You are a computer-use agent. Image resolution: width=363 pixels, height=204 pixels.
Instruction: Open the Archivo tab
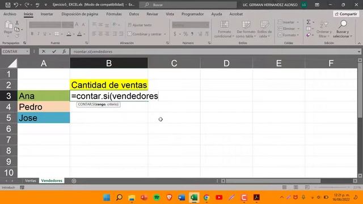click(x=10, y=14)
